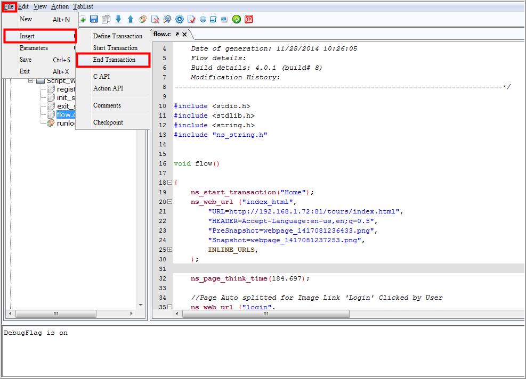Open the Parameters submenu entry
The height and width of the screenshot is (379, 526).
click(41, 48)
